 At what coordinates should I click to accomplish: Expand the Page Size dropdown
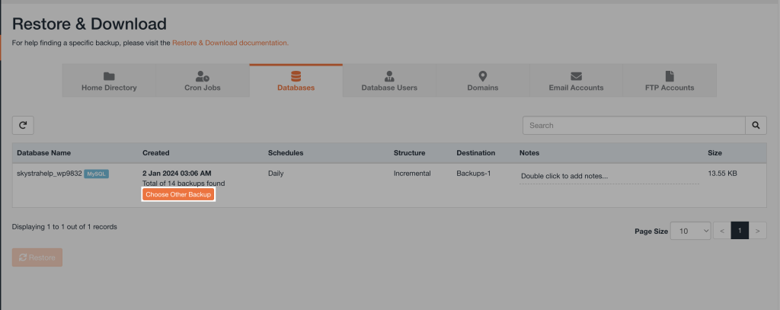(690, 231)
